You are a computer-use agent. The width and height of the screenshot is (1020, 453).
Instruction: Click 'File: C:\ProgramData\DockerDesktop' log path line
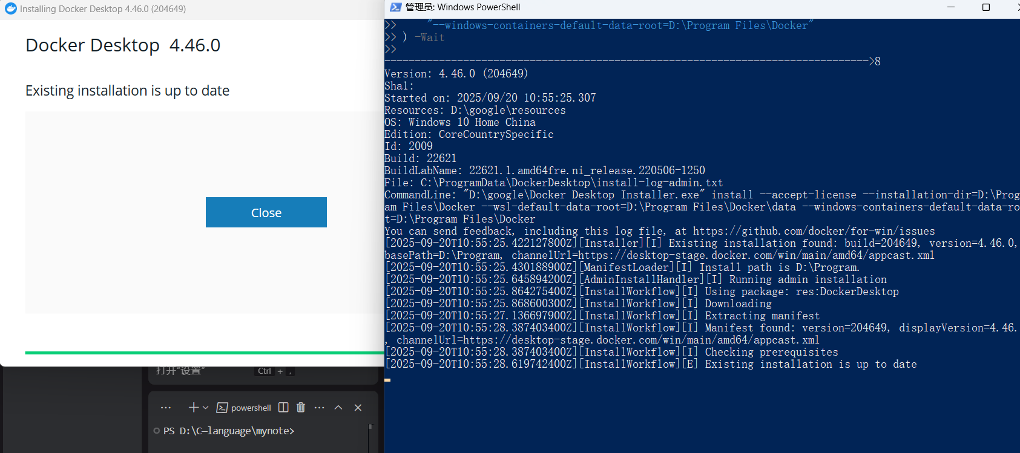(x=554, y=183)
